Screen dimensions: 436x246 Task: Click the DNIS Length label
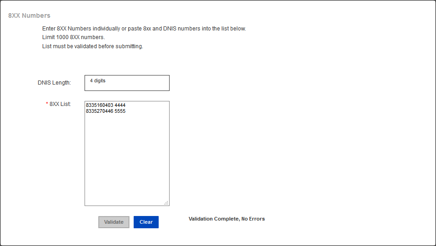[54, 83]
